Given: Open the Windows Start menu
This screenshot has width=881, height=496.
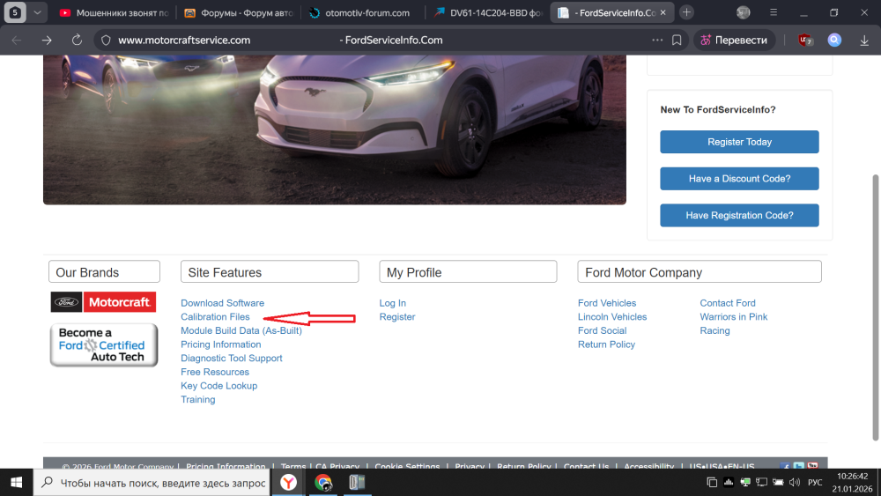Looking at the screenshot, I should 16,483.
